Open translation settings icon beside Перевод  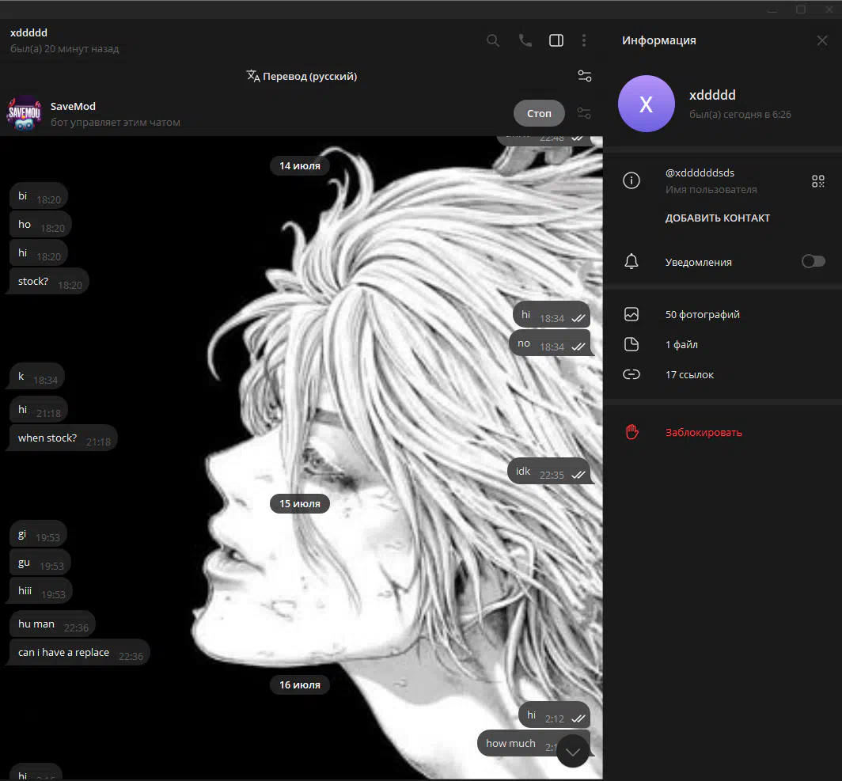coord(584,76)
